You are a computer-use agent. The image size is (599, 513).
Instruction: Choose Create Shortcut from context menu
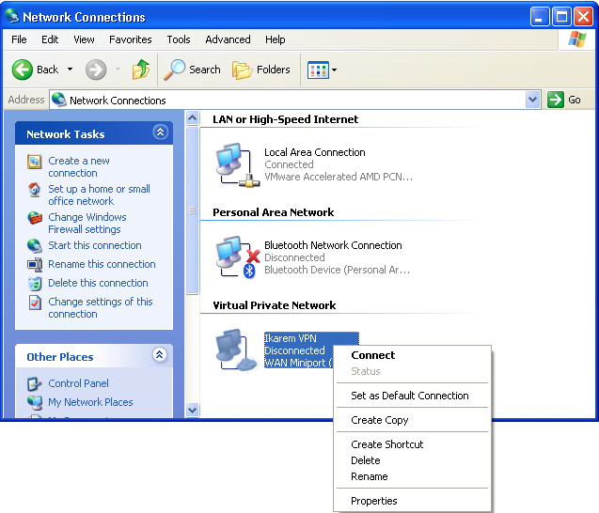pos(413,444)
